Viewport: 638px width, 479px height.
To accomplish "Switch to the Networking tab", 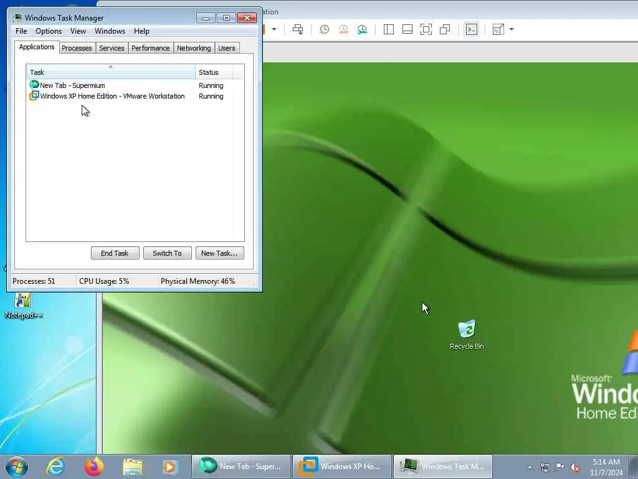I will click(x=194, y=48).
